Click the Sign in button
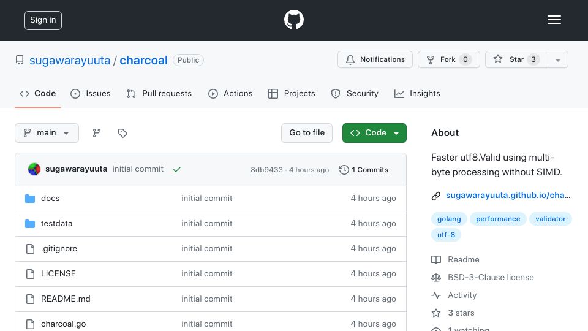This screenshot has height=331, width=588. pos(43,20)
